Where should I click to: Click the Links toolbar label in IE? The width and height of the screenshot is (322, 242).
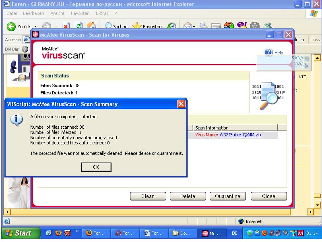coord(315,40)
